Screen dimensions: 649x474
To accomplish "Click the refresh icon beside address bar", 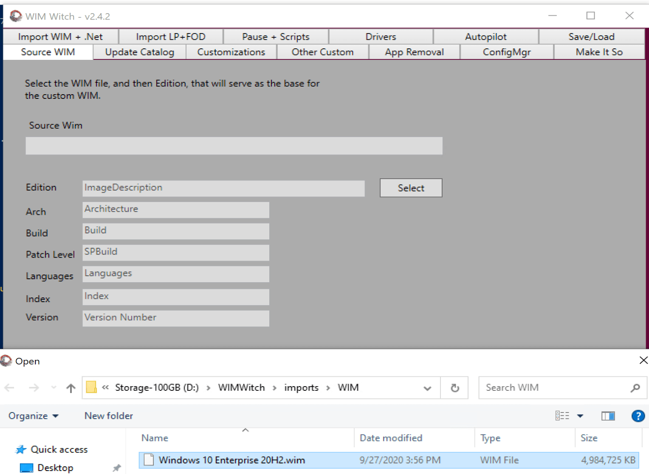I will tap(454, 388).
